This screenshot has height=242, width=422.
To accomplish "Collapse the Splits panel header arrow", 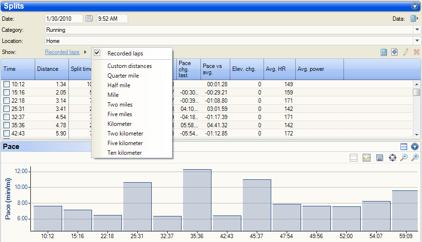I will (414, 6).
